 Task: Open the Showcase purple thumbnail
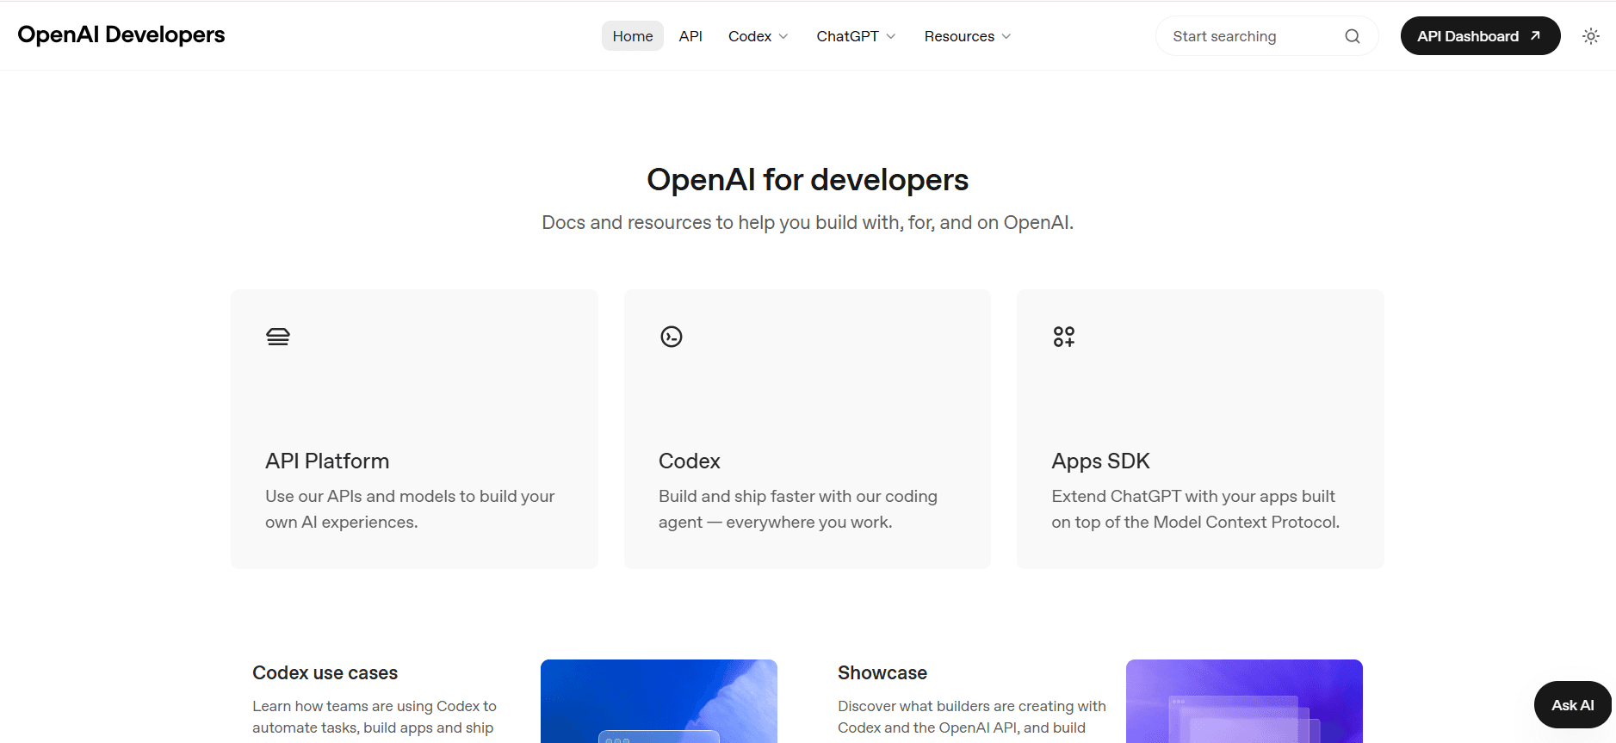[1244, 701]
